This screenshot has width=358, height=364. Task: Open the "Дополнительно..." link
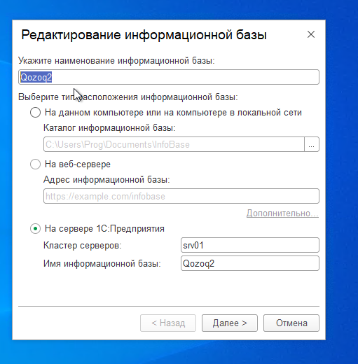pos(282,213)
